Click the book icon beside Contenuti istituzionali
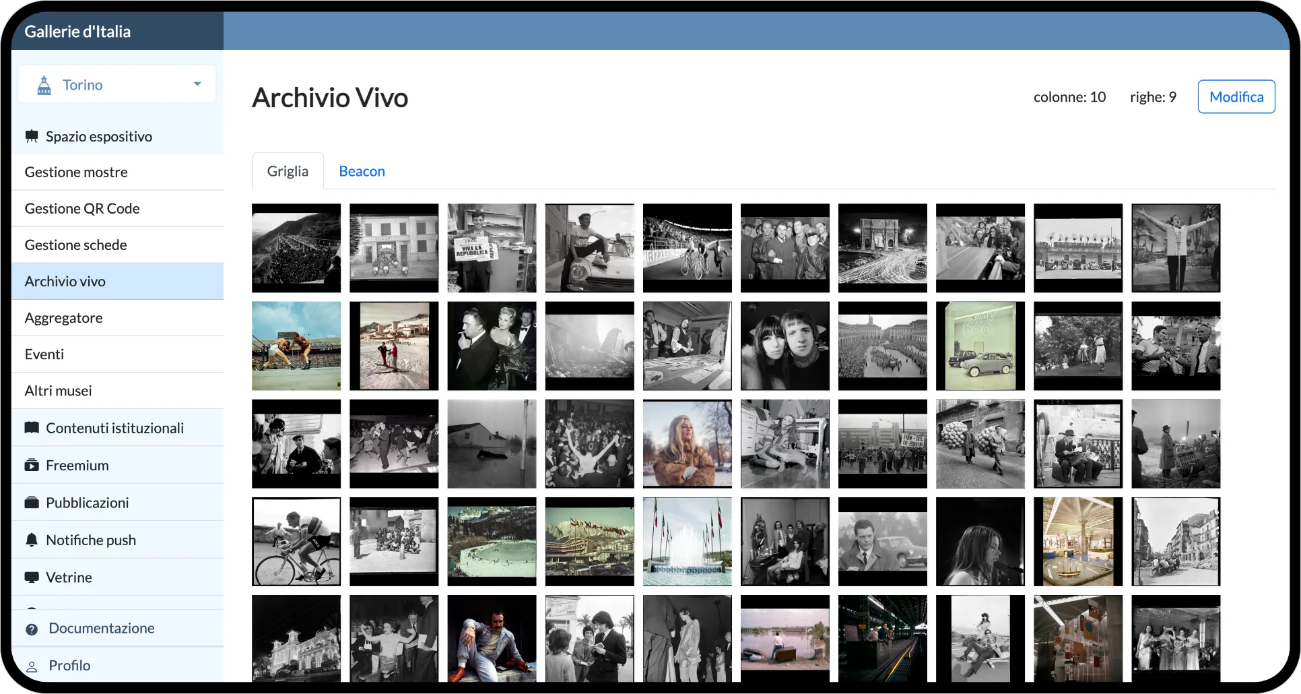The image size is (1301, 694). point(32,428)
